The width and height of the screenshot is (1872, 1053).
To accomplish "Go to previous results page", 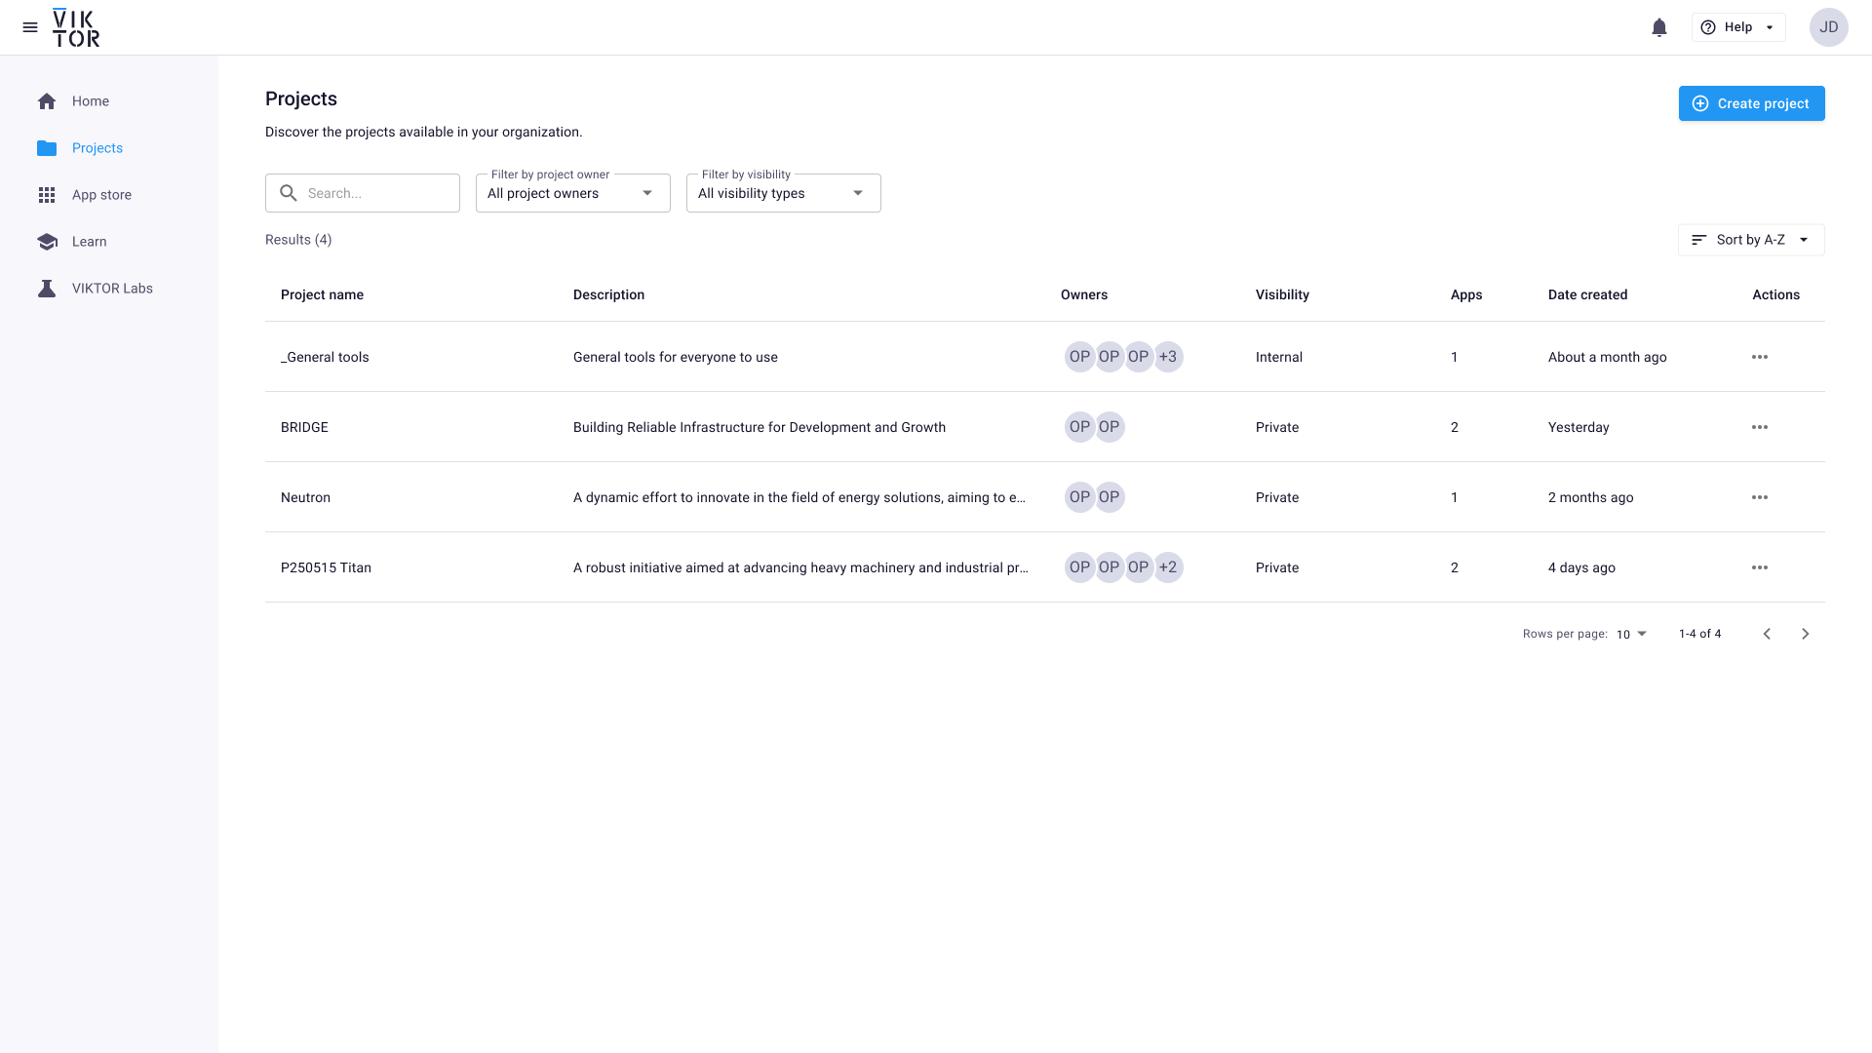I will click(1767, 634).
